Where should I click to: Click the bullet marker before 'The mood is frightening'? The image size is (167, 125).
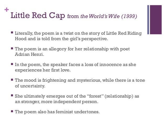pos(12,80)
